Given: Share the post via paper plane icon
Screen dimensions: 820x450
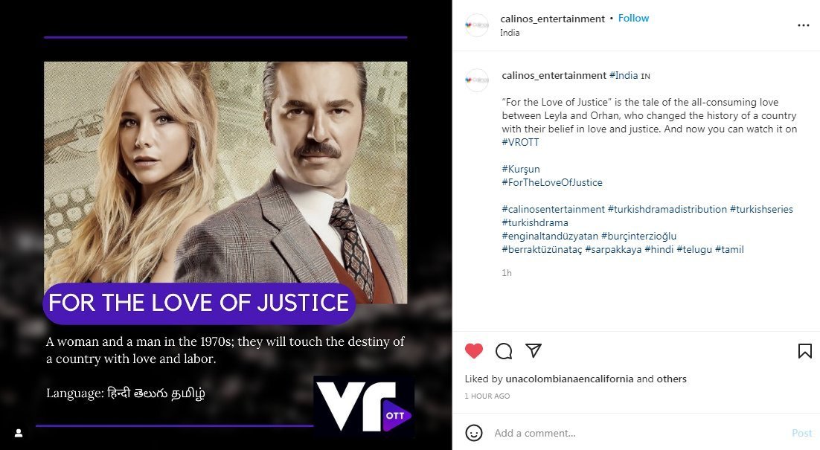Looking at the screenshot, I should [x=533, y=350].
